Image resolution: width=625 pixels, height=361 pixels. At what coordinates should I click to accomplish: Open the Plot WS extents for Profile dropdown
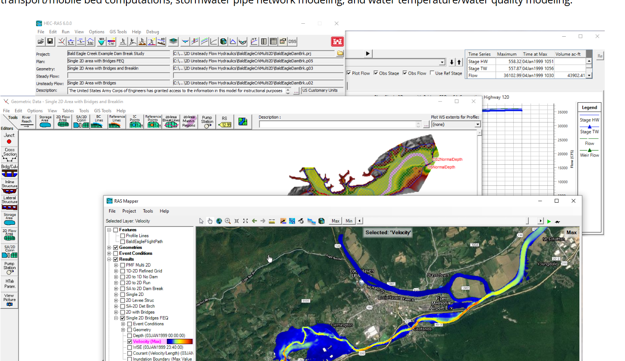tap(477, 124)
